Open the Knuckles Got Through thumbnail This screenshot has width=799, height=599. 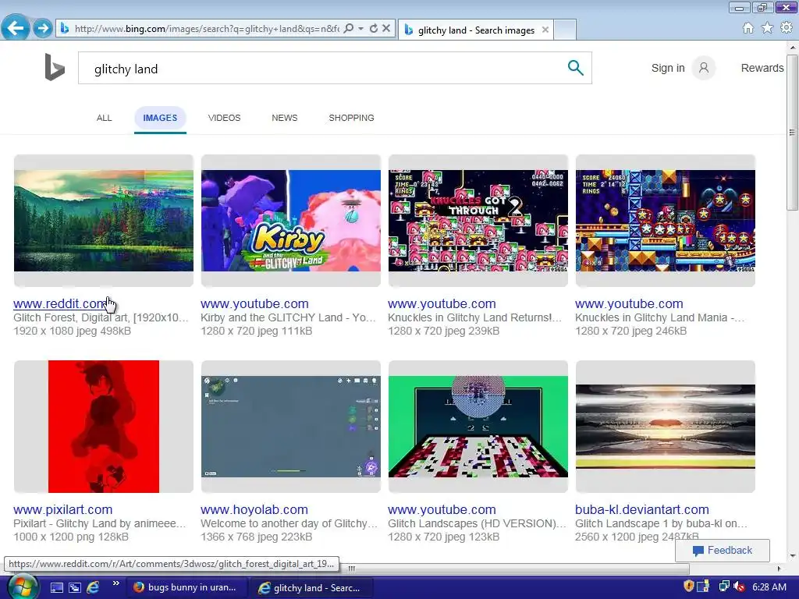pyautogui.click(x=478, y=221)
